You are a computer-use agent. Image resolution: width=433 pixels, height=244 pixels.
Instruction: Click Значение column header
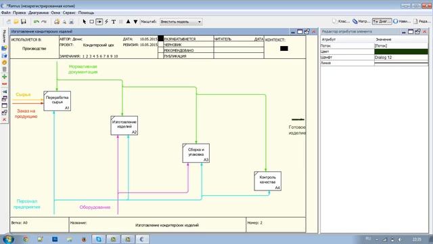[384, 39]
